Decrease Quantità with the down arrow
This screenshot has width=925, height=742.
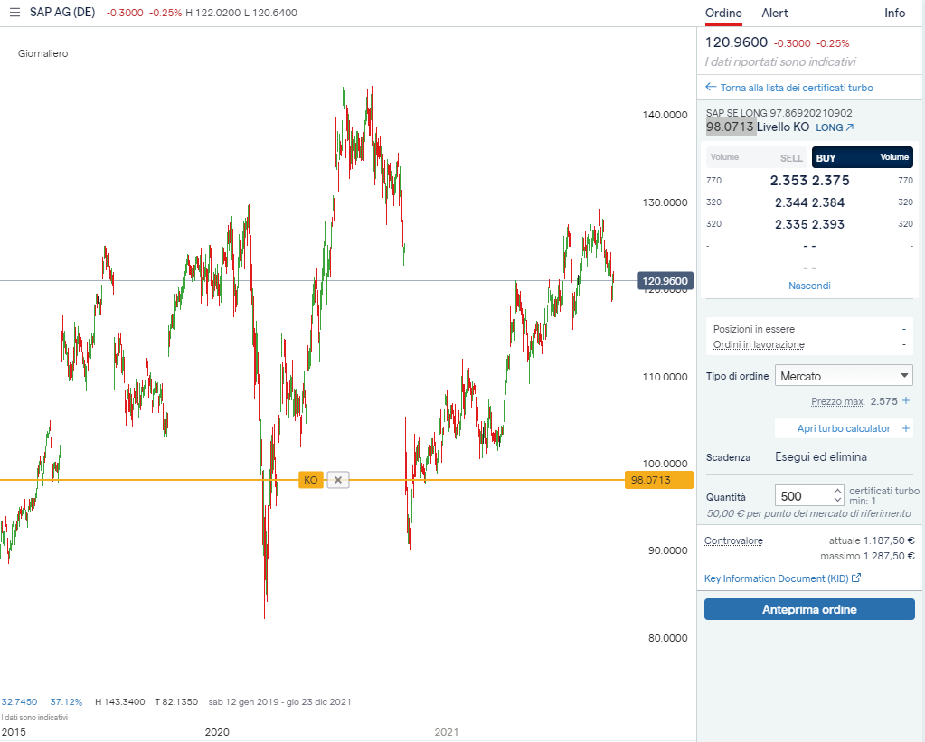(x=837, y=501)
